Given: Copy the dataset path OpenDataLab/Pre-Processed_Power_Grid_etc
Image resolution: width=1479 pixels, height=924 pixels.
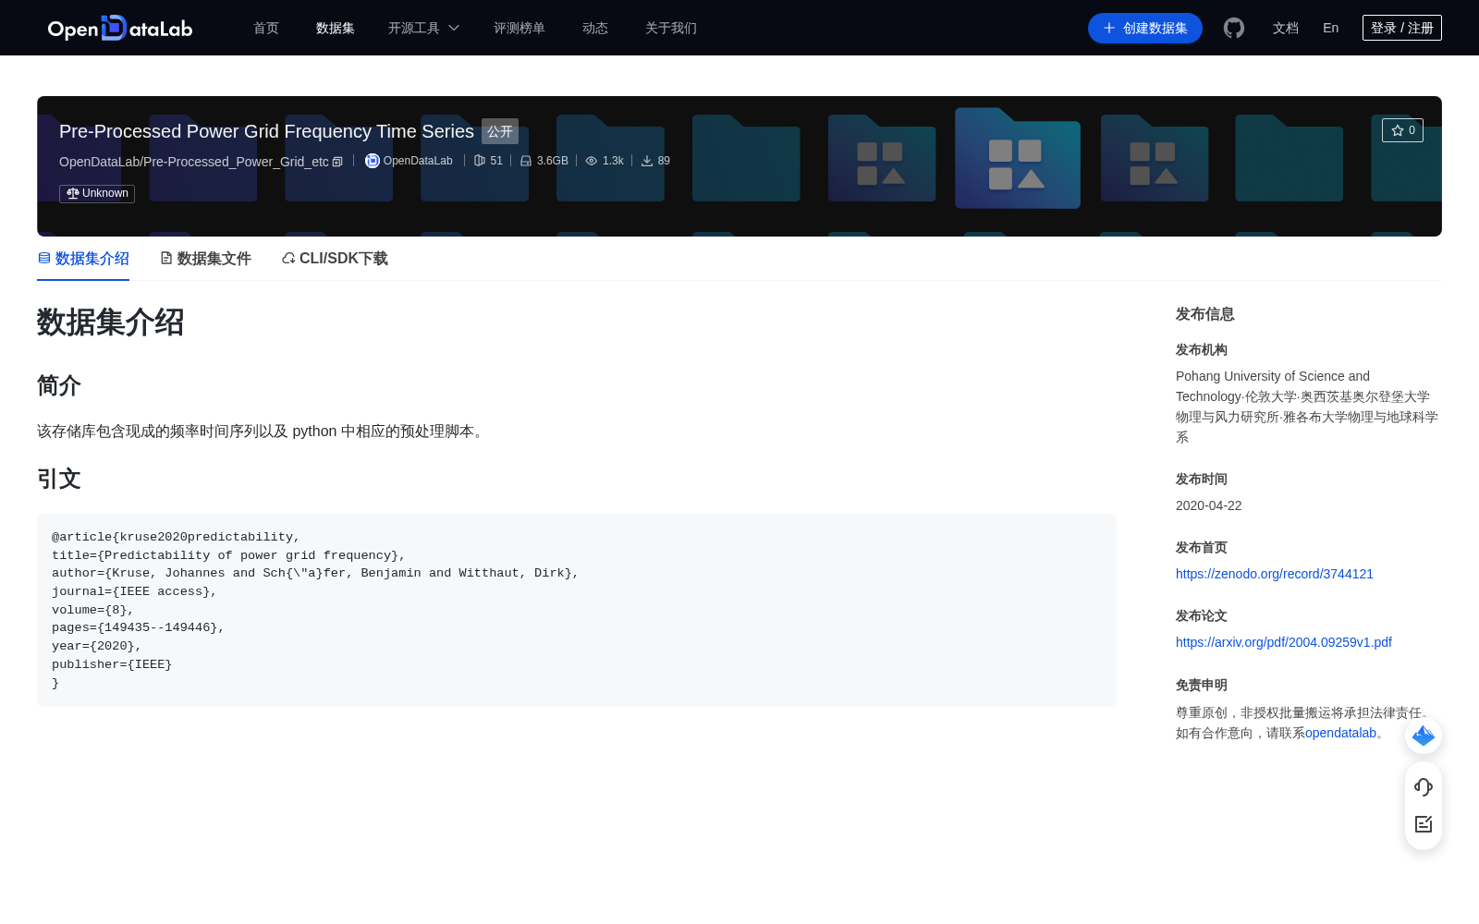Looking at the screenshot, I should (337, 162).
